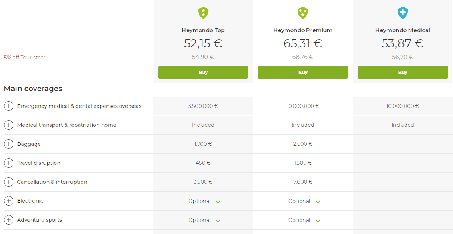
Task: Click Emergency medical & dental expenses overseas label
Action: click(79, 106)
